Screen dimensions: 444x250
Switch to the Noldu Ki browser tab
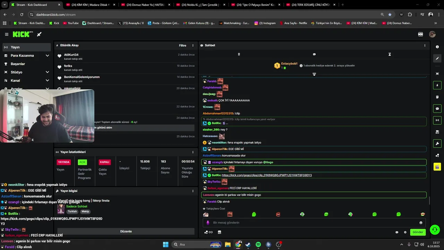pyautogui.click(x=200, y=5)
